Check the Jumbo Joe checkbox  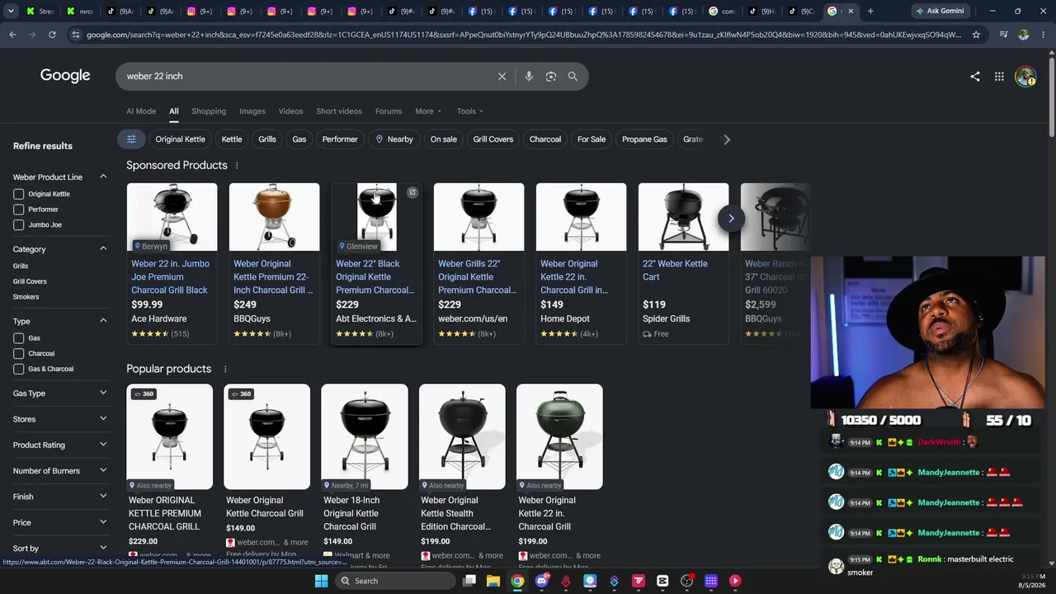[19, 224]
